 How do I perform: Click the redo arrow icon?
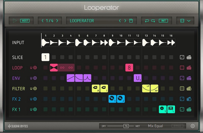pos(153,21)
